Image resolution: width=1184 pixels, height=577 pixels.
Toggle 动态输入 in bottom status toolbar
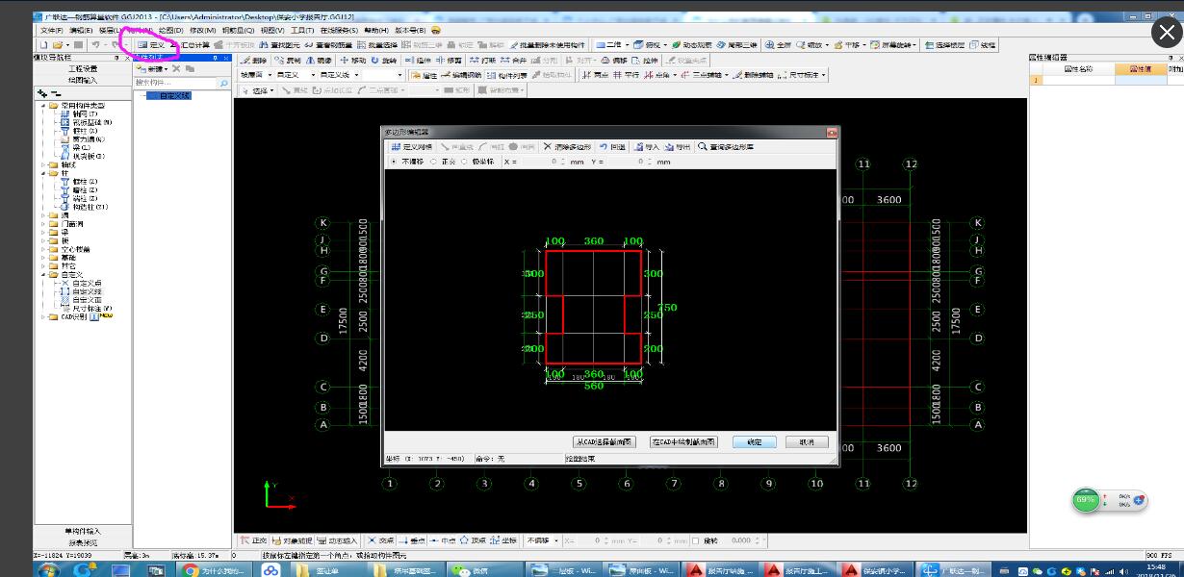point(336,541)
